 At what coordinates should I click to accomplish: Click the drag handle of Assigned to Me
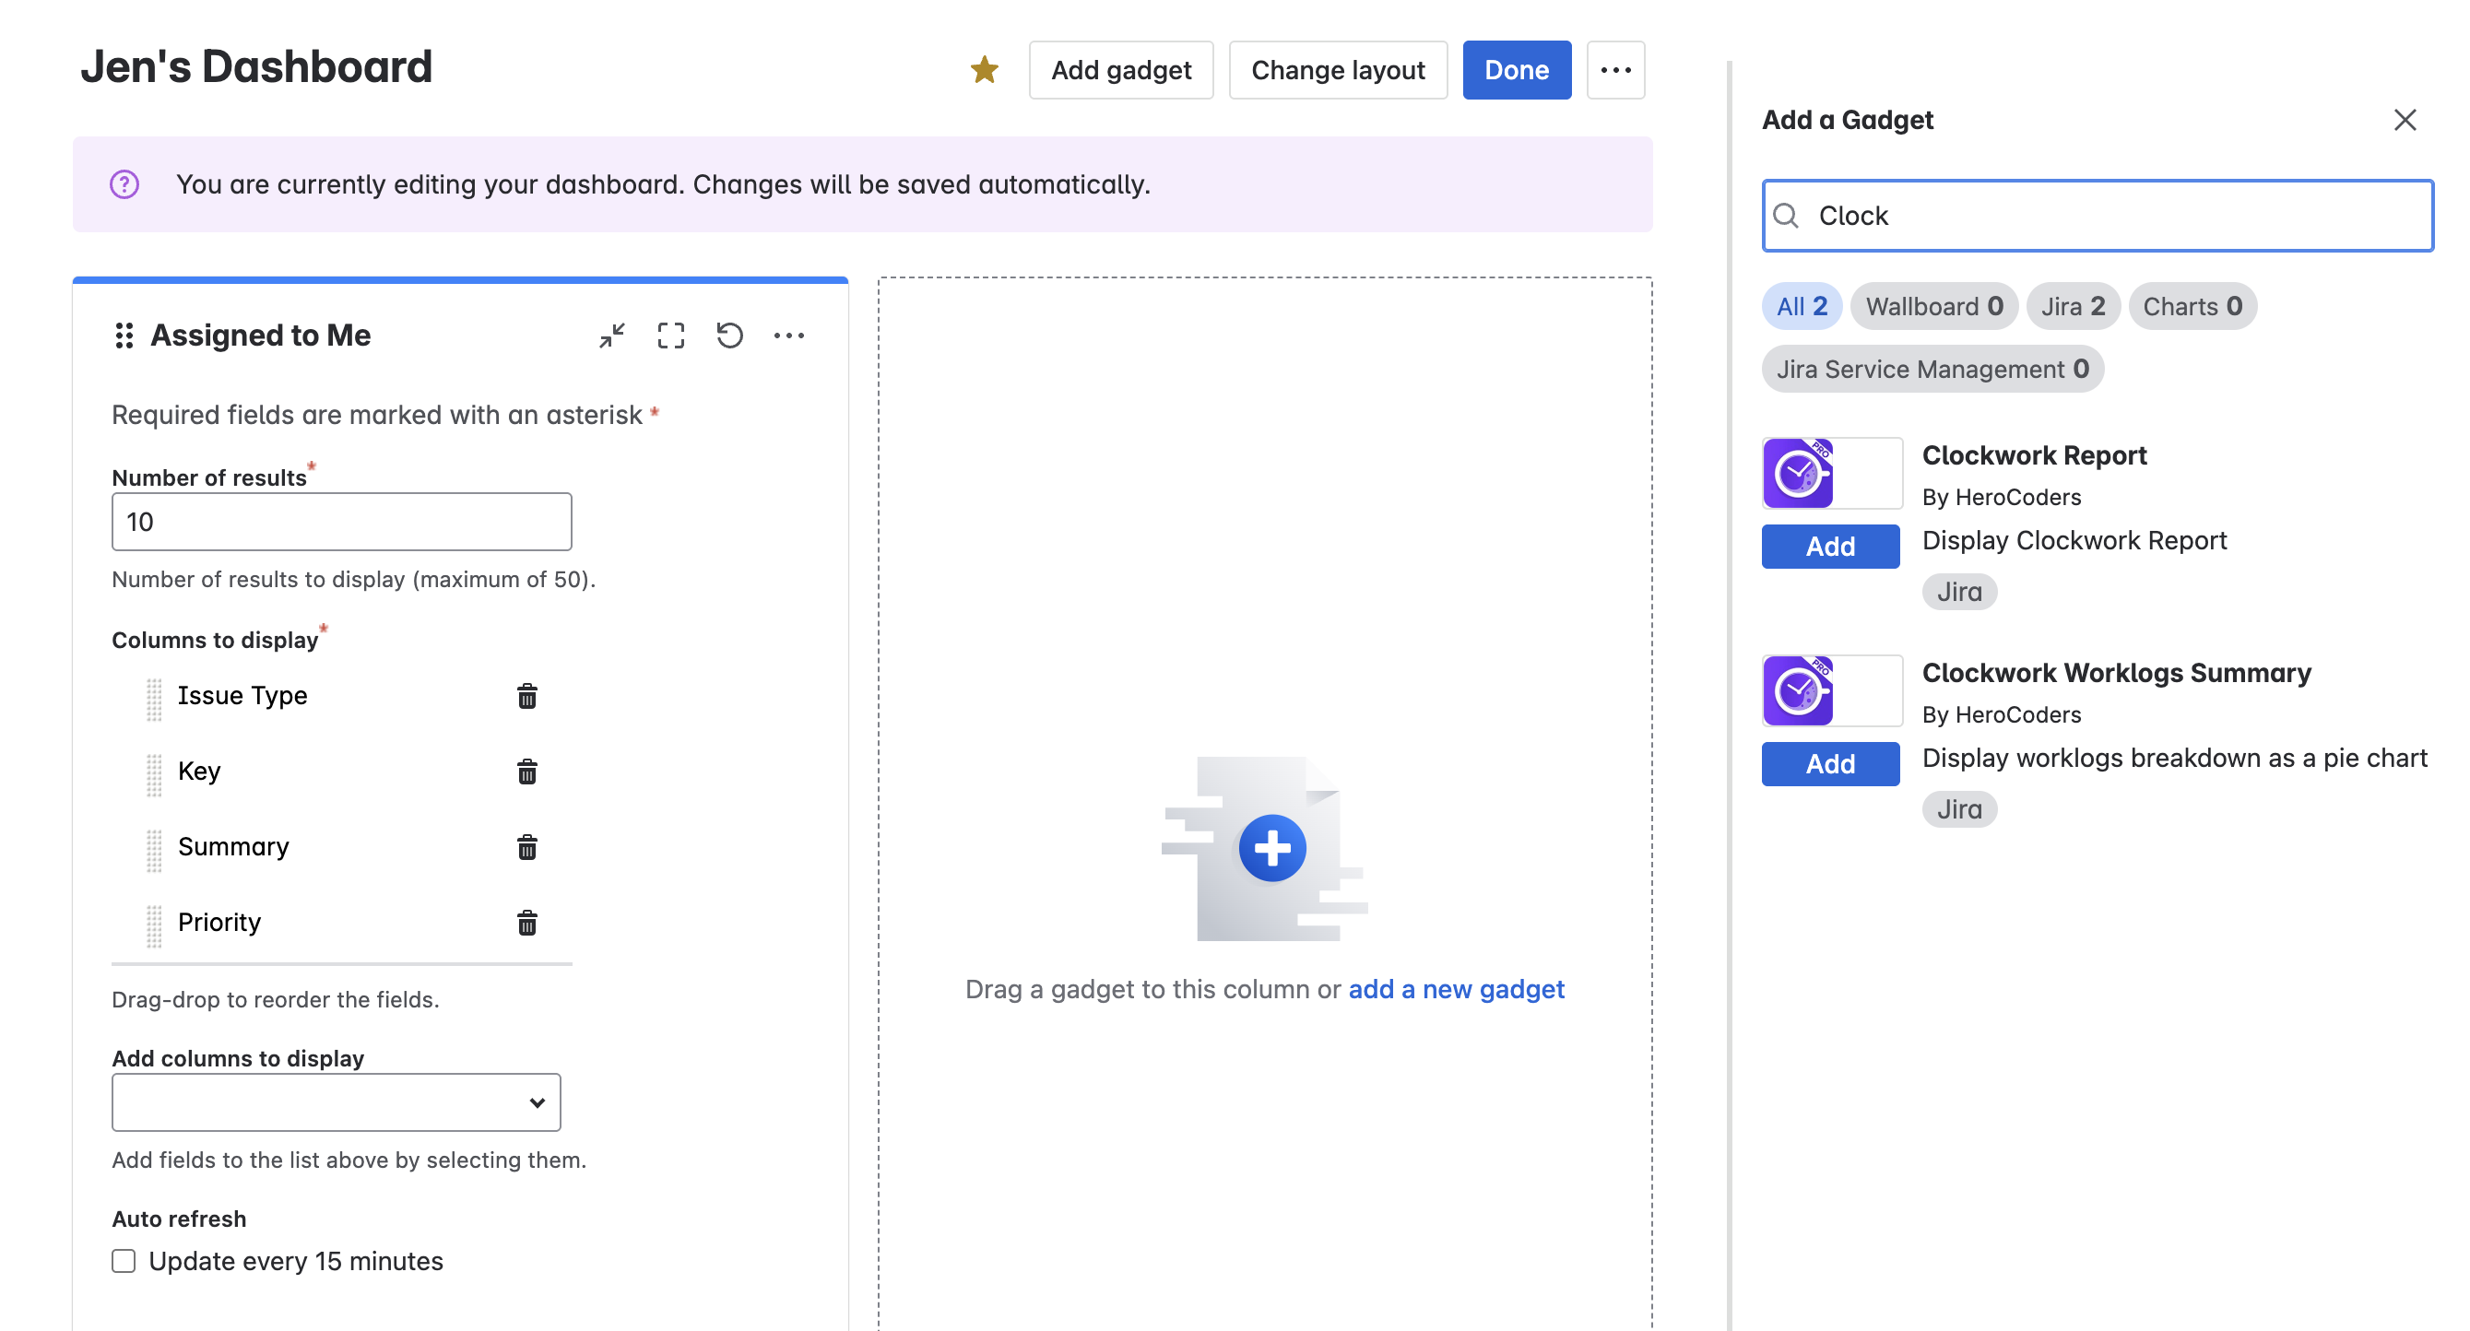click(x=124, y=336)
